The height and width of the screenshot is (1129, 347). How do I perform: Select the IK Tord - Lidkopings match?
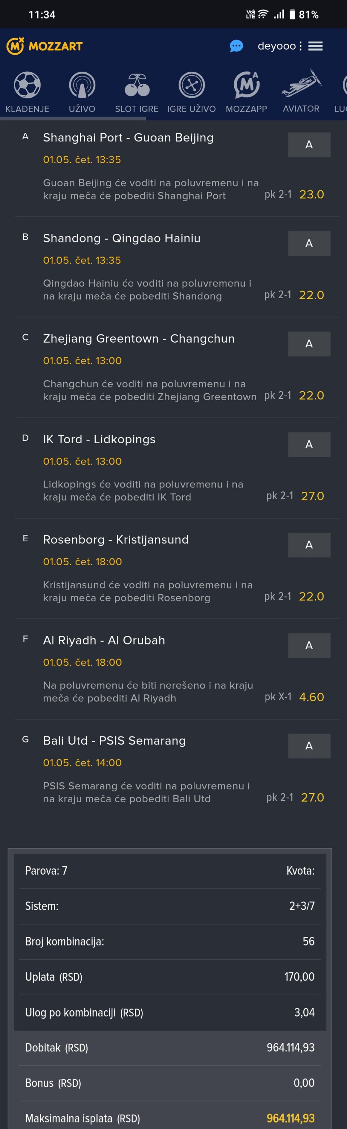(x=99, y=439)
